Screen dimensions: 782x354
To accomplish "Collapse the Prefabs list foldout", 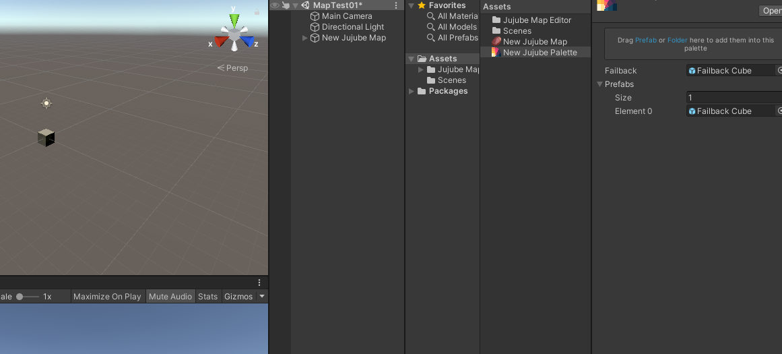I will [599, 84].
